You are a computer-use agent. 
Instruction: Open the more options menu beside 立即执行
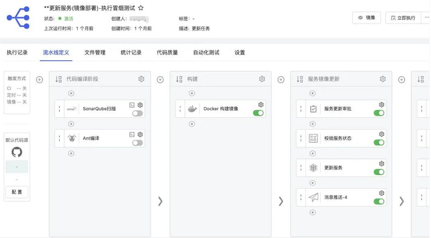click(426, 18)
